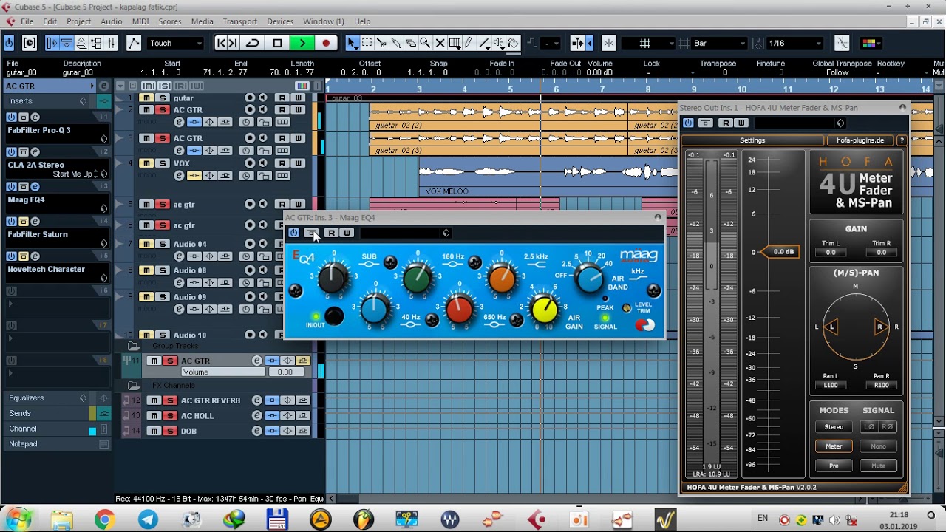
Task: Open the color palette selector in toolbar
Action: pos(870,43)
